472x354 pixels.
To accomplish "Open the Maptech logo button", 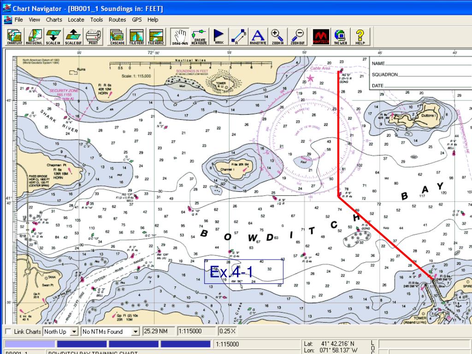I will (321, 37).
